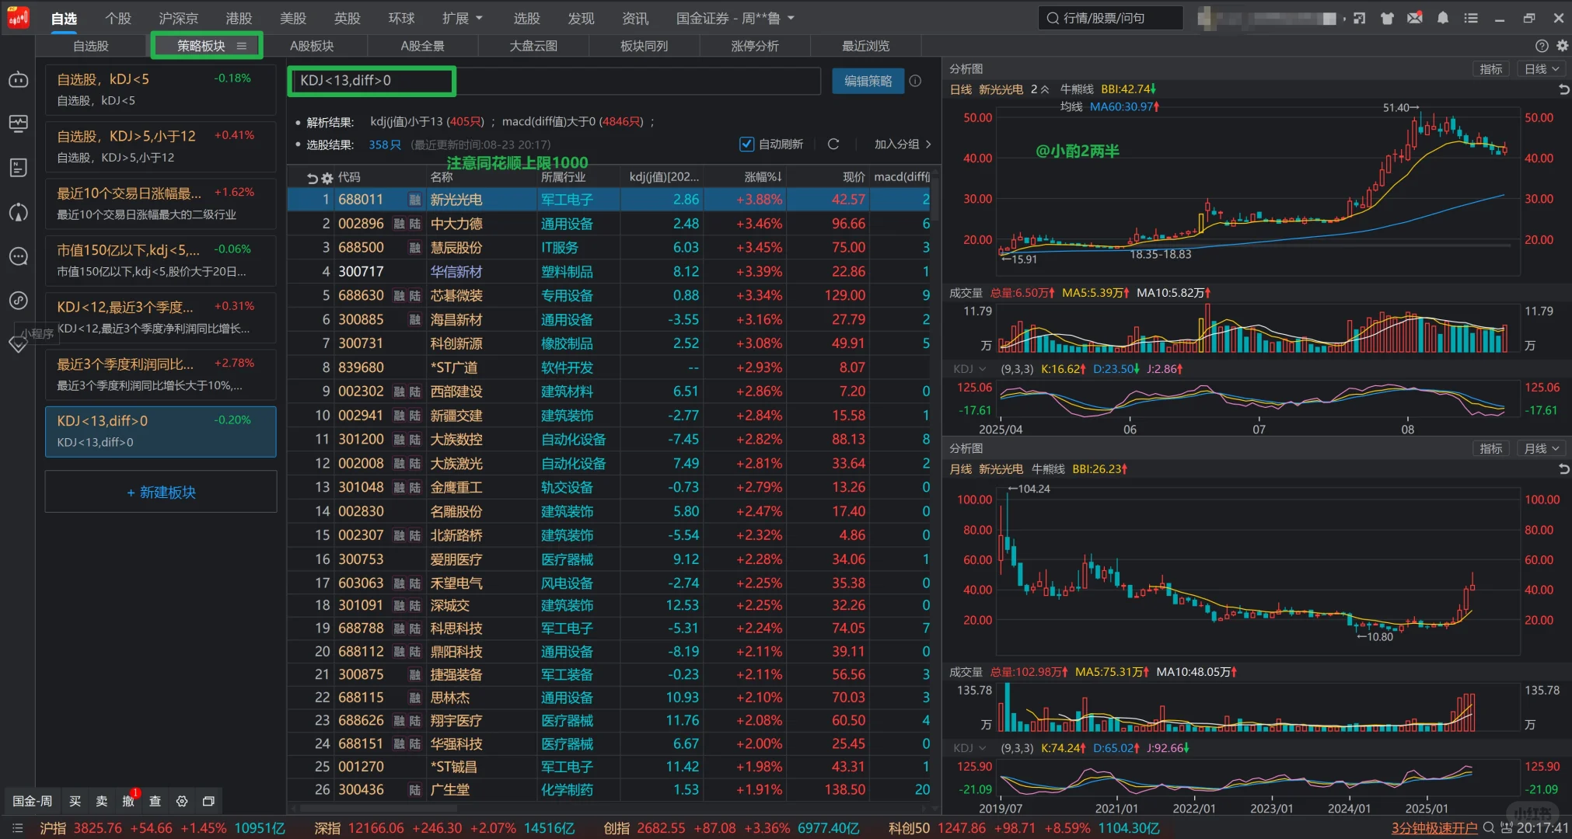Expand the 加入分组 arrow

click(928, 144)
